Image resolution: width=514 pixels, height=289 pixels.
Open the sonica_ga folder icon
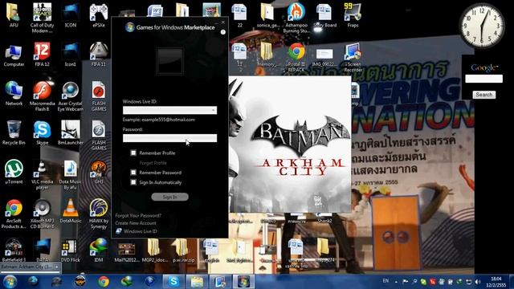click(267, 15)
